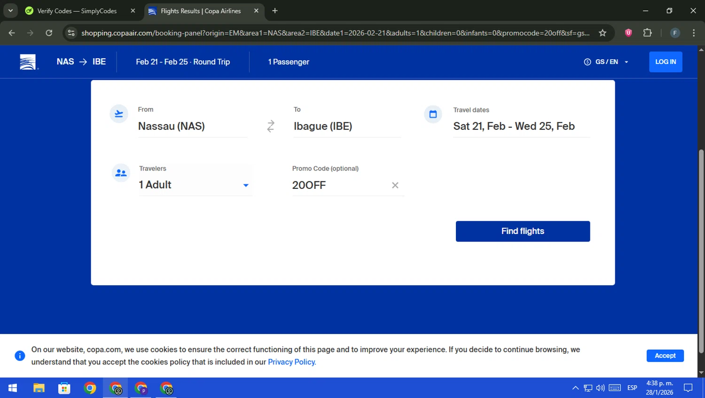Open File Explorer from the taskbar
Viewport: 705px width, 398px height.
(39, 388)
